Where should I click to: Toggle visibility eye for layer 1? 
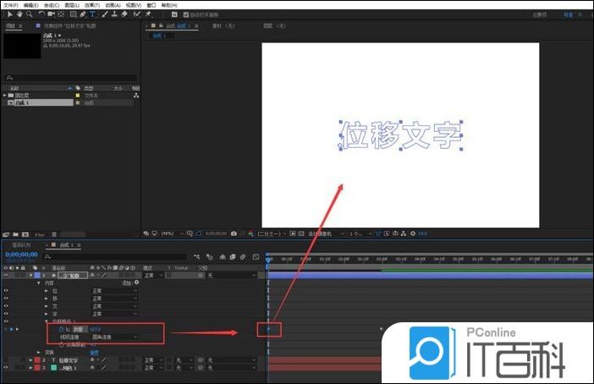[x=6, y=275]
